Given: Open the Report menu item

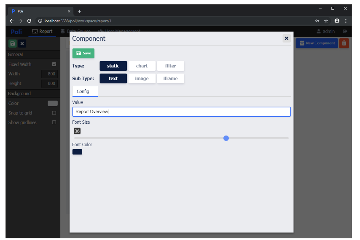Looking at the screenshot, I should (42, 32).
